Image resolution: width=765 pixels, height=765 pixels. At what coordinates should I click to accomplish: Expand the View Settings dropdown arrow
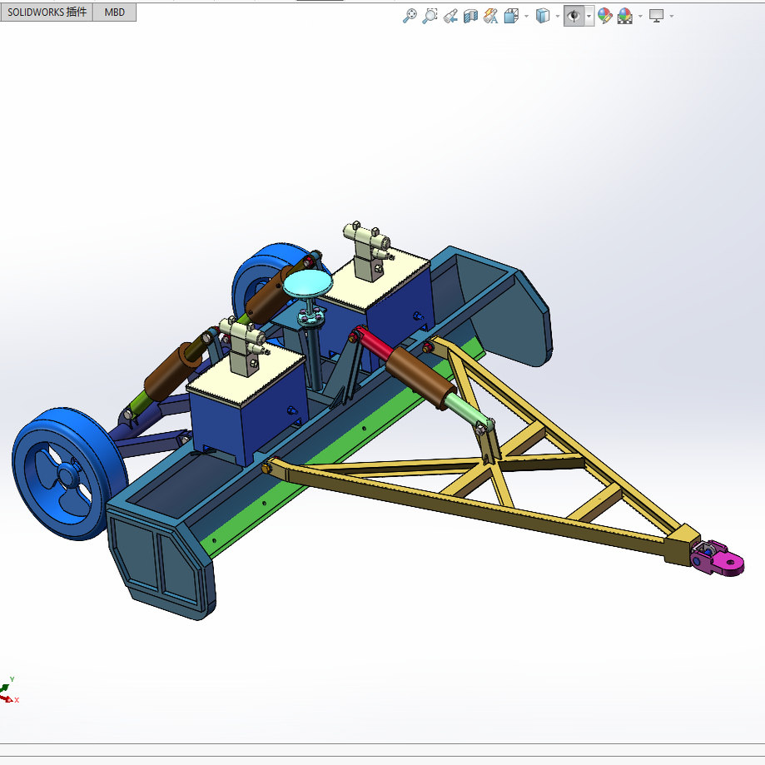(672, 16)
